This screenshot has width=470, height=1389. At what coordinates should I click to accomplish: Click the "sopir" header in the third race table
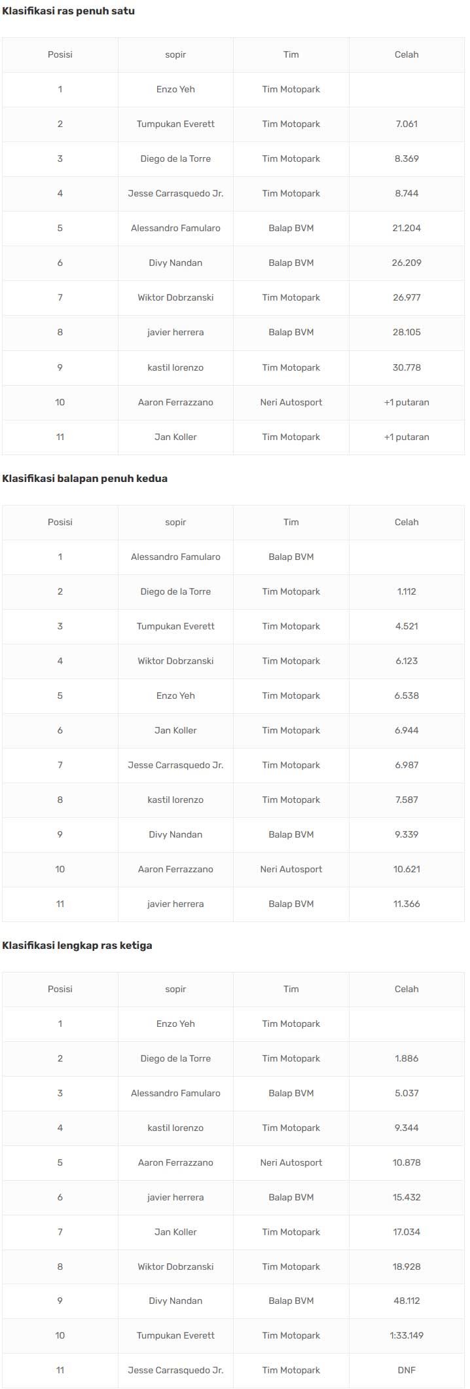click(175, 990)
